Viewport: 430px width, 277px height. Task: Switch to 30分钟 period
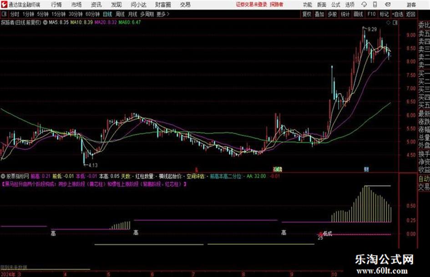click(x=76, y=14)
